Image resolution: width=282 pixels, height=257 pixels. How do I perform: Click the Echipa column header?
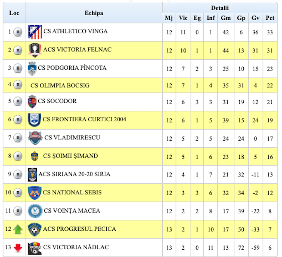tap(94, 13)
